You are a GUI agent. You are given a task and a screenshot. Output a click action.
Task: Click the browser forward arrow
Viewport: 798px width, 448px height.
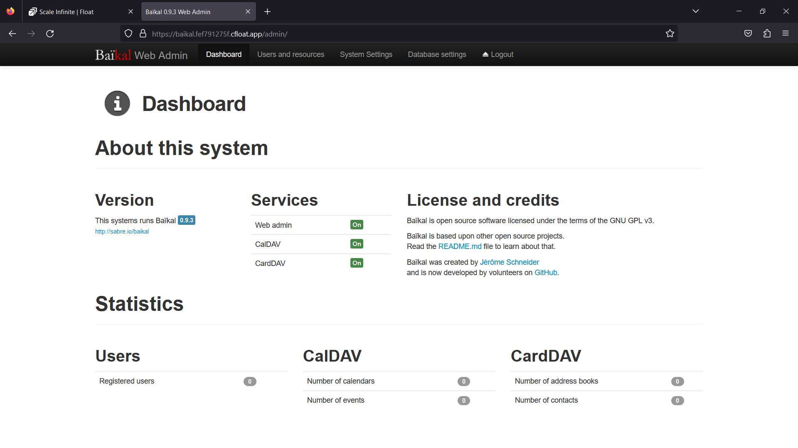[31, 34]
